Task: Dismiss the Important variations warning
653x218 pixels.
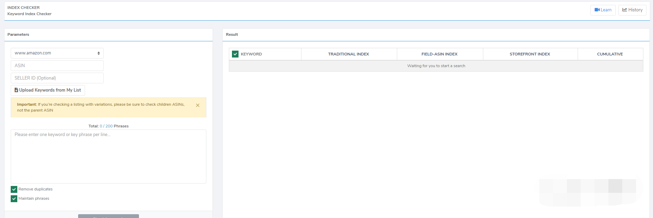Action: pos(198,105)
